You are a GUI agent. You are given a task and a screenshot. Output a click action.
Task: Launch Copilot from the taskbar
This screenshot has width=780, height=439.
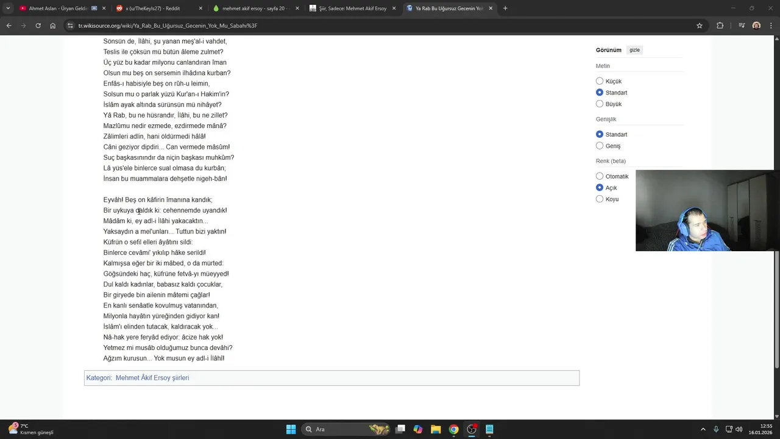418,429
